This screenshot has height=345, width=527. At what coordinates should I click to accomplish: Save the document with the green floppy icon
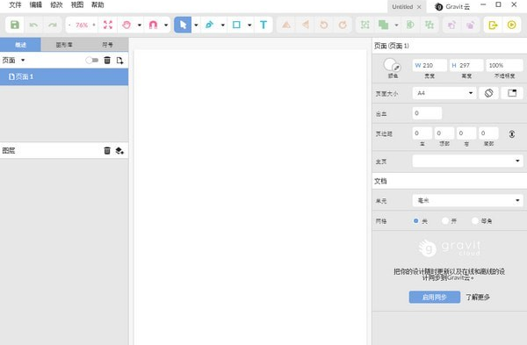[15, 25]
